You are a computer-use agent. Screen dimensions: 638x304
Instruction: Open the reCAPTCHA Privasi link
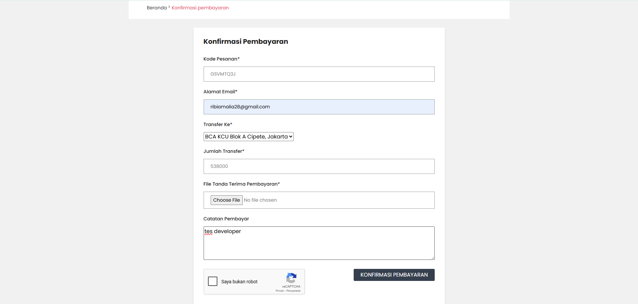pos(280,291)
